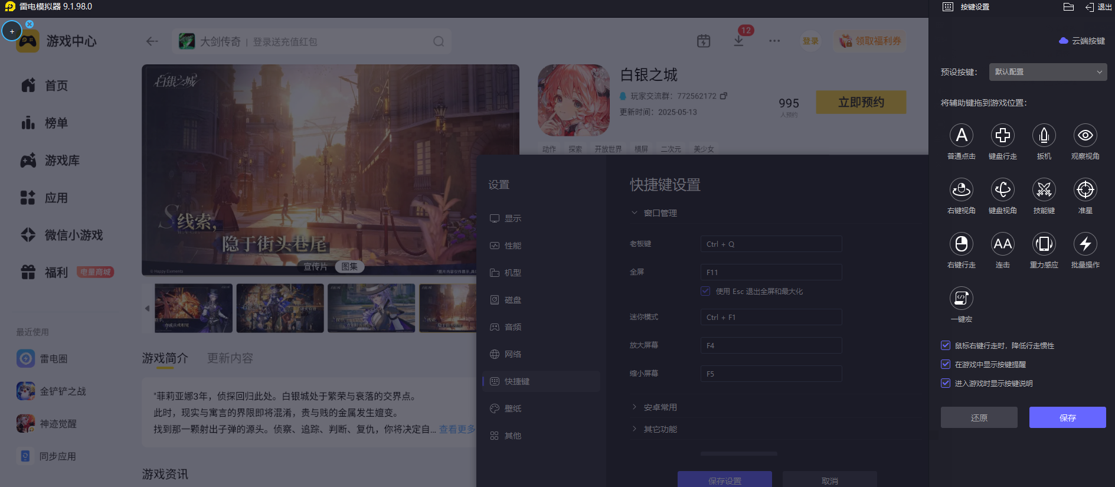This screenshot has width=1115, height=487.
Task: Switch to the 更新内容 tab
Action: click(x=230, y=358)
